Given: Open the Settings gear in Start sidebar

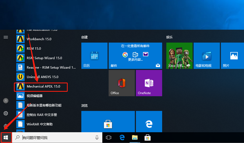Looking at the screenshot, I should click(x=6, y=113).
